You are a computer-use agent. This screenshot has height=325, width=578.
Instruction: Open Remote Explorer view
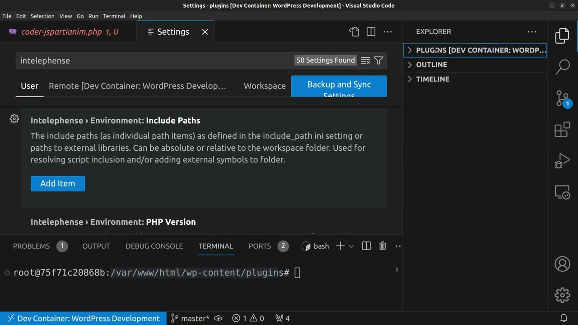[562, 193]
